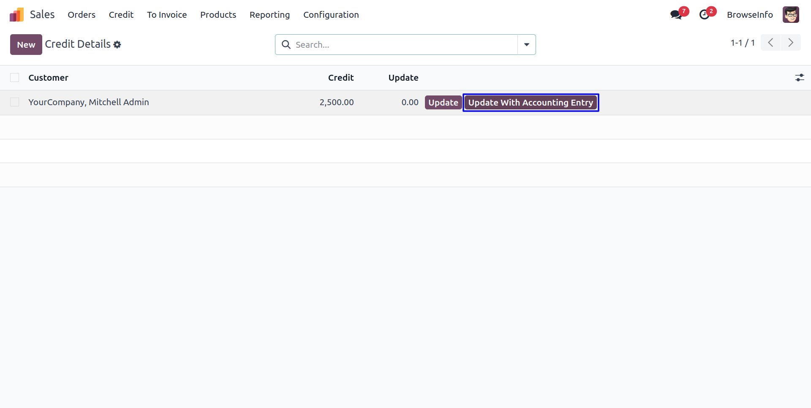Screen dimensions: 811x408
Task: Sort by the Credit column header
Action: [340, 78]
